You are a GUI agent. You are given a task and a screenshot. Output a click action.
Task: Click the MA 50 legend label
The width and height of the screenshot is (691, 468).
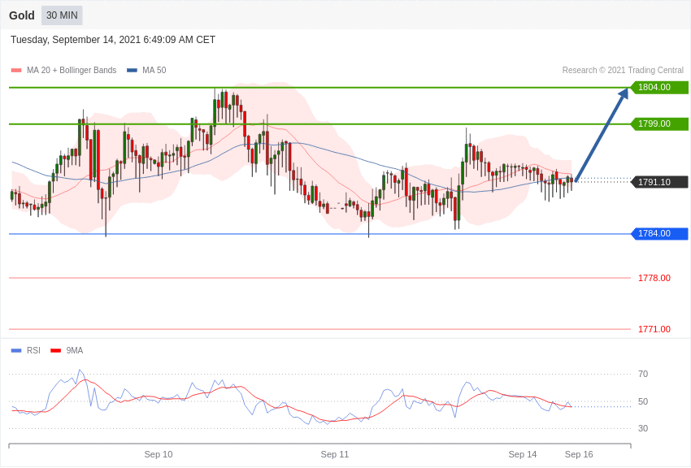click(154, 70)
